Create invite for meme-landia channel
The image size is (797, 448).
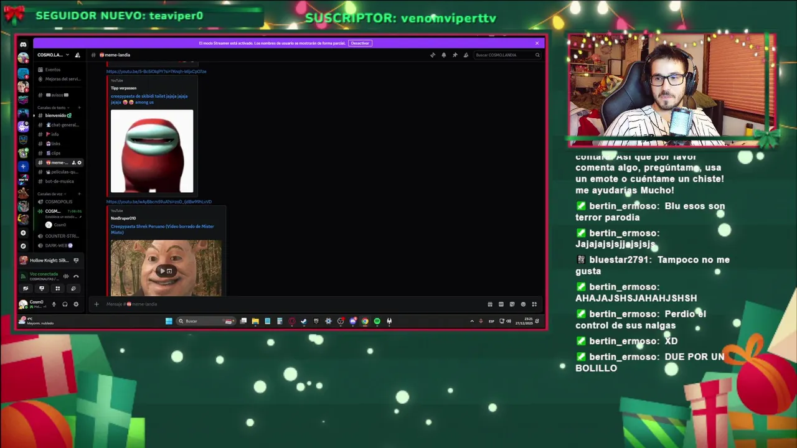coord(73,162)
